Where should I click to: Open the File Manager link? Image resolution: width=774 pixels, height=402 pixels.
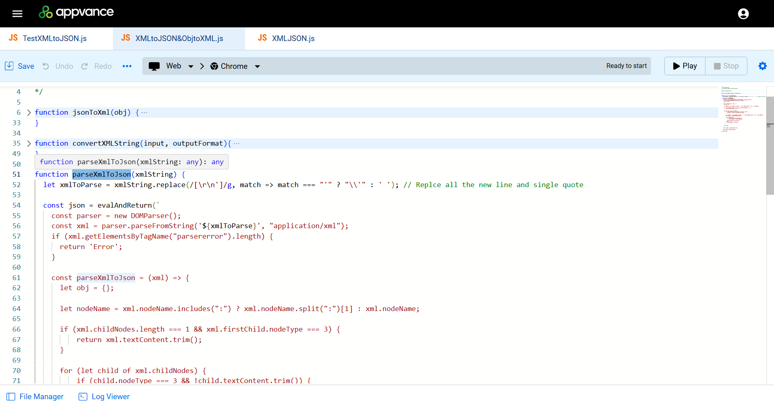[x=42, y=396]
